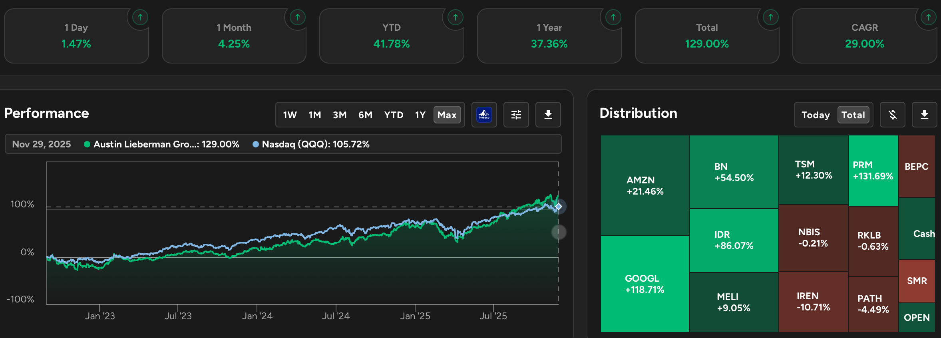Click the Jul '25 axis label
Screen dimensions: 941x338
tap(493, 316)
